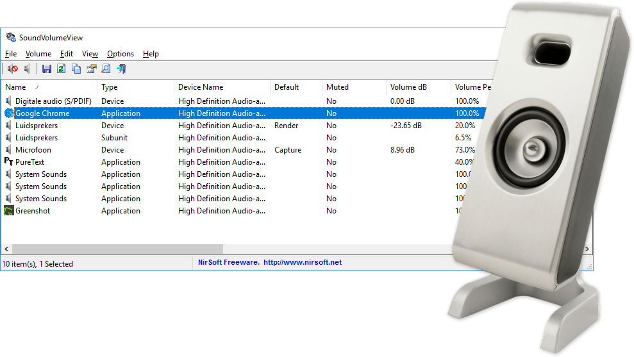Click the Greenshot row icon

8,211
